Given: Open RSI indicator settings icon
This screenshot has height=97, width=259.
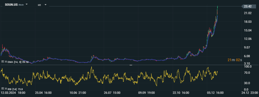Looking at the screenshot, I should [3, 89].
